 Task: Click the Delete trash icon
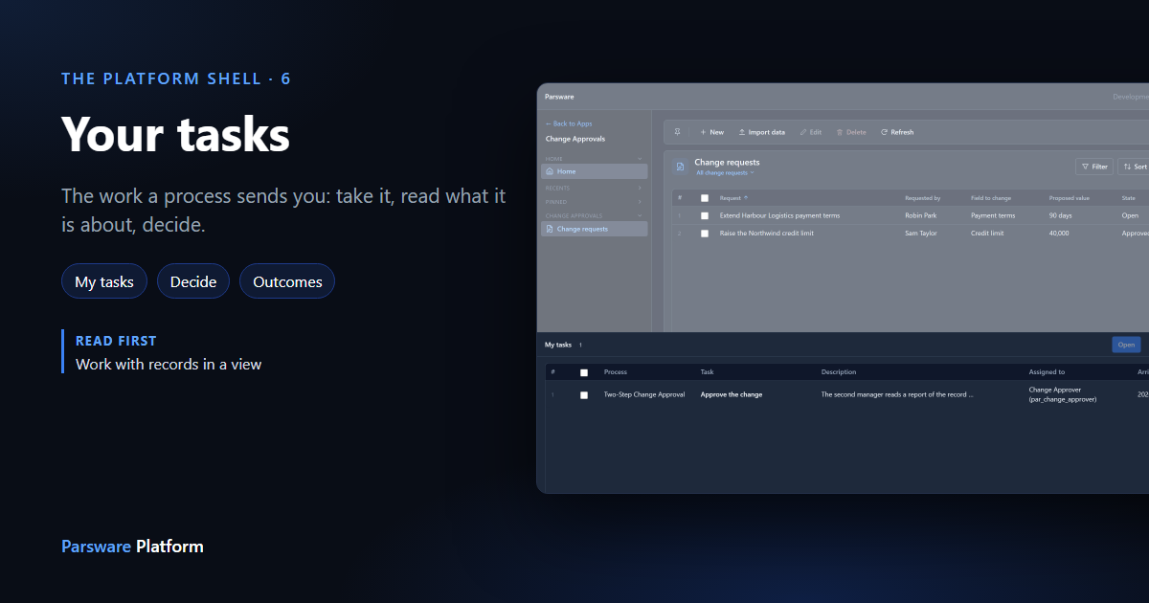(840, 132)
